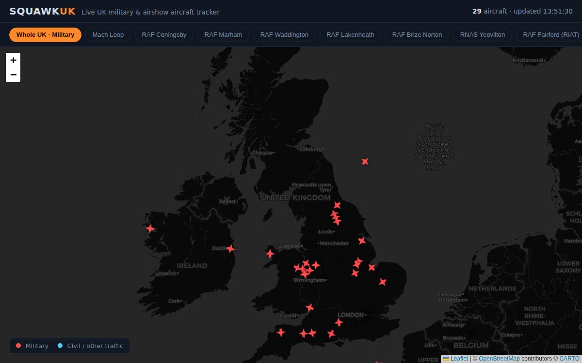Click the "Military" legend label
582x363 pixels.
click(37, 346)
